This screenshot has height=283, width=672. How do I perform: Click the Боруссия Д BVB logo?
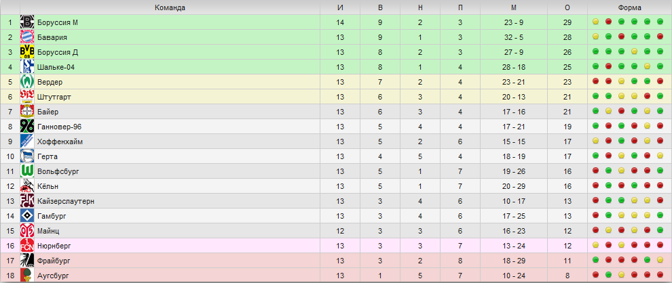(27, 52)
